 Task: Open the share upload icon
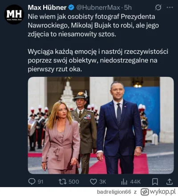pos(169,182)
